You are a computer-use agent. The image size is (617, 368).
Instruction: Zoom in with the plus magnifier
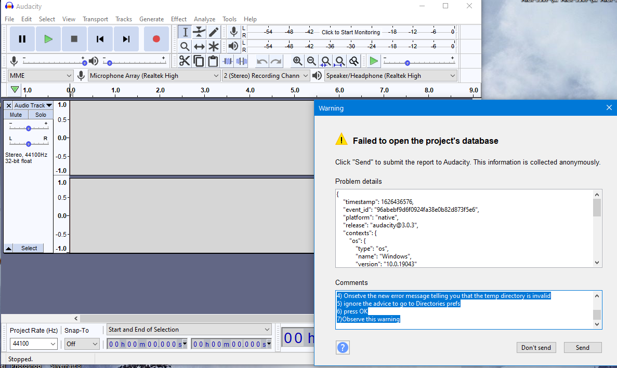(297, 61)
